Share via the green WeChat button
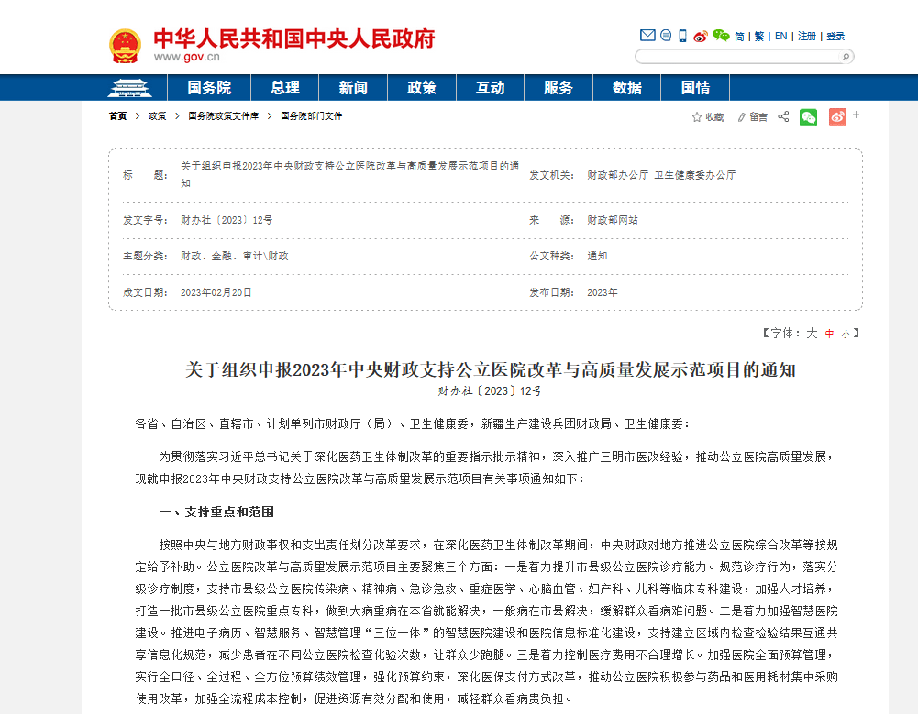This screenshot has width=918, height=714. (x=809, y=117)
